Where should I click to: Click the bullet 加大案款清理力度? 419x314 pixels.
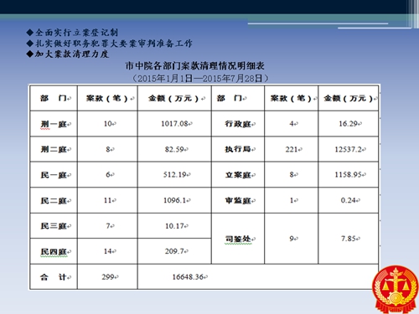[68, 54]
